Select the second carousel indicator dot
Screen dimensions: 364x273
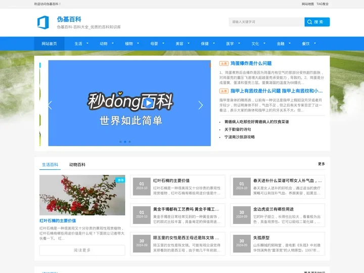pyautogui.click(x=125, y=142)
